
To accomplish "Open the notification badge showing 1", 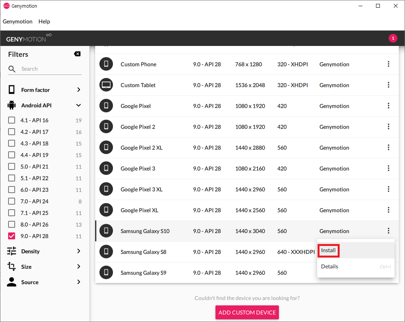I will (x=393, y=38).
